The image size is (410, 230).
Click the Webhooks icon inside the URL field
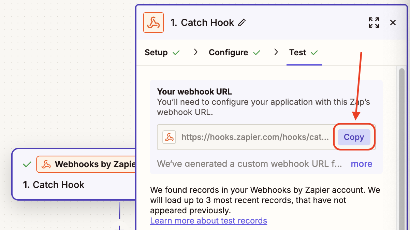169,137
